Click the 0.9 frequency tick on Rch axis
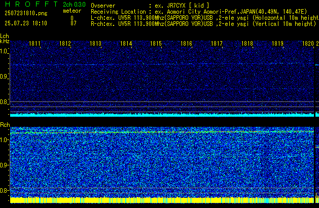The image size is (319, 208). 4,165
